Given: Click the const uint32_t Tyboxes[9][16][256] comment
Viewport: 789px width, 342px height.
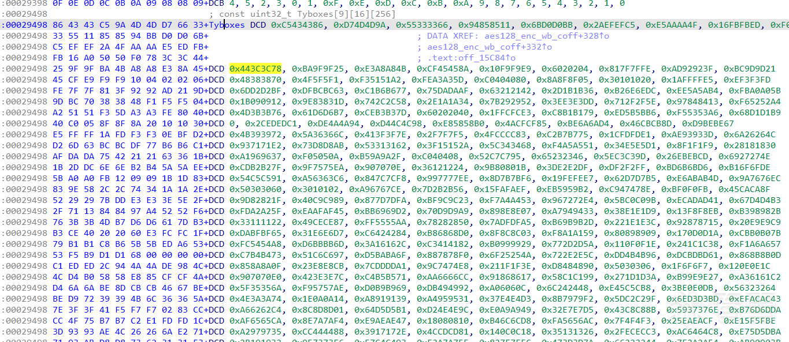Looking at the screenshot, I should click(x=302, y=14).
